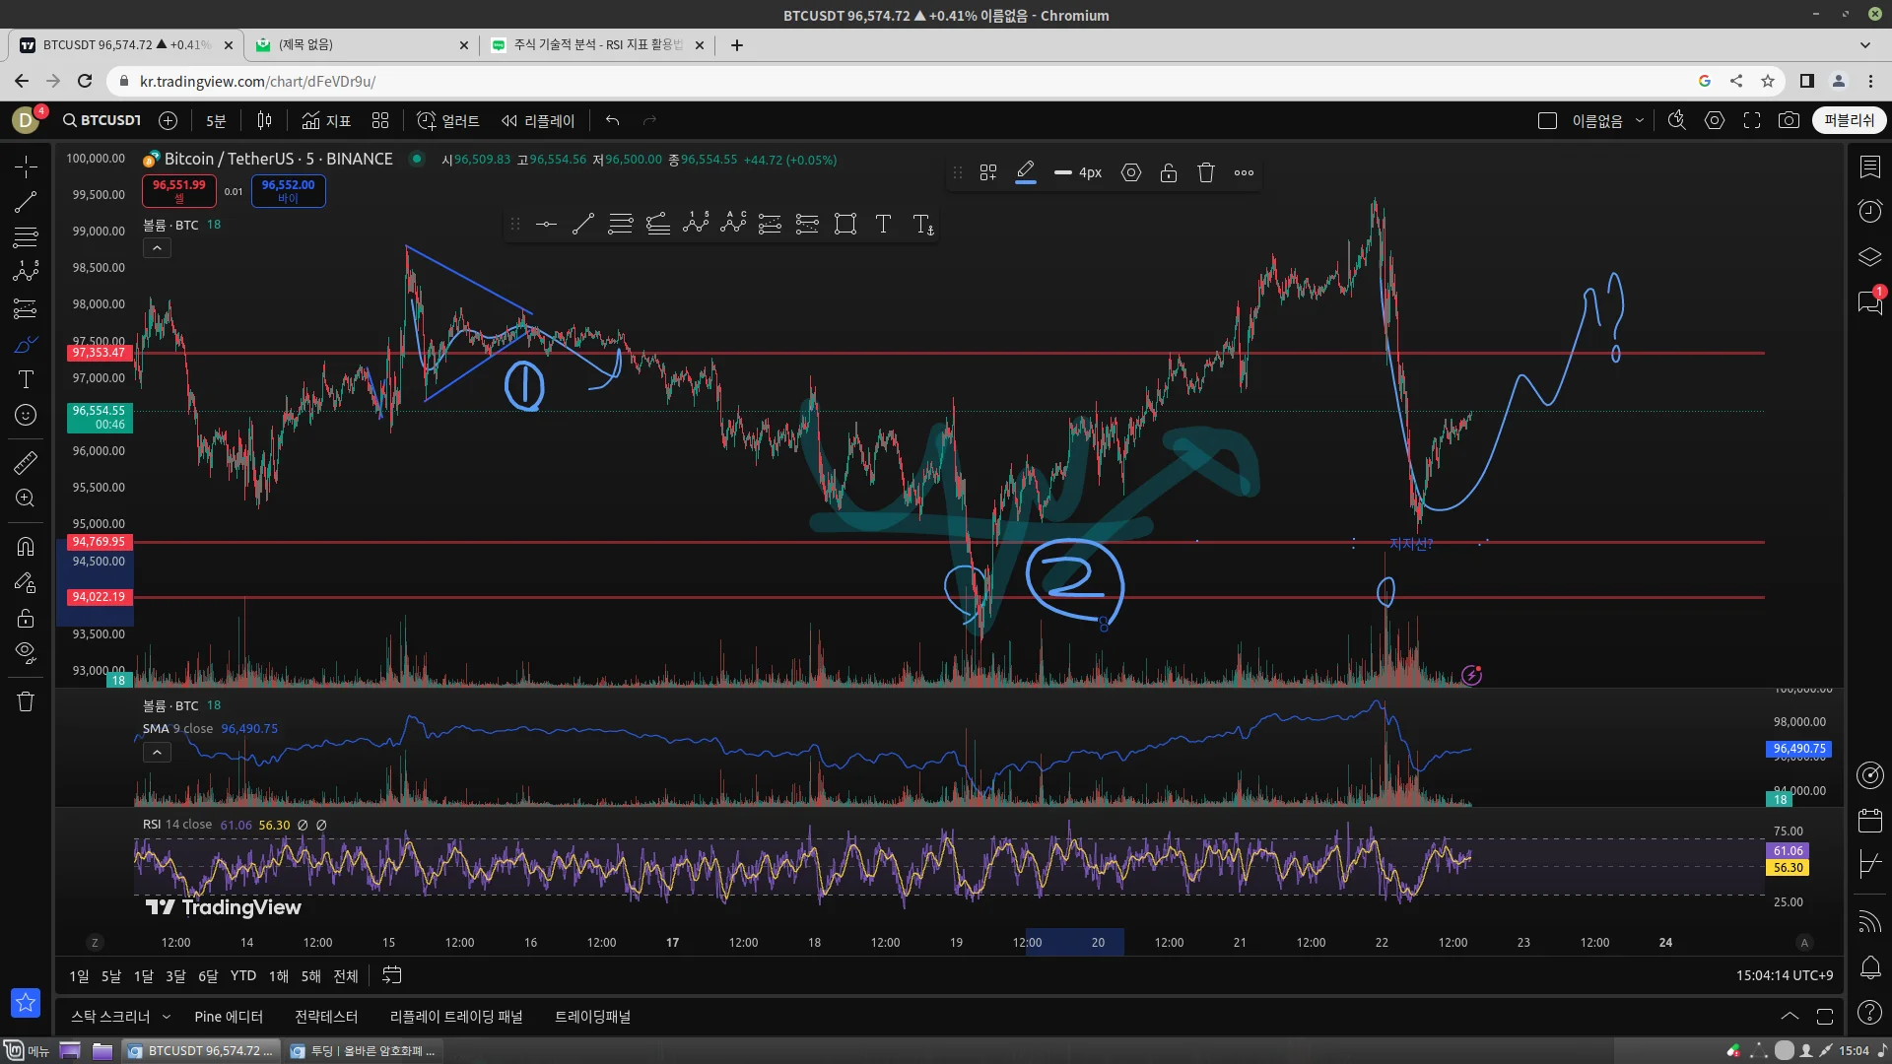Click the 지표 indicators button
Screen dimensions: 1892x1064
[326, 120]
